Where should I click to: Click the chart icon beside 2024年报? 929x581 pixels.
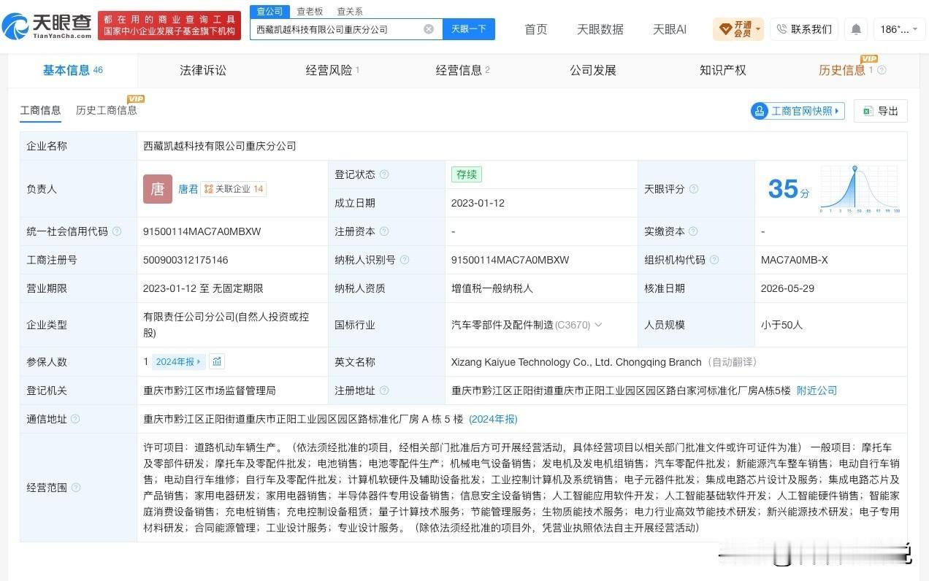tap(217, 361)
